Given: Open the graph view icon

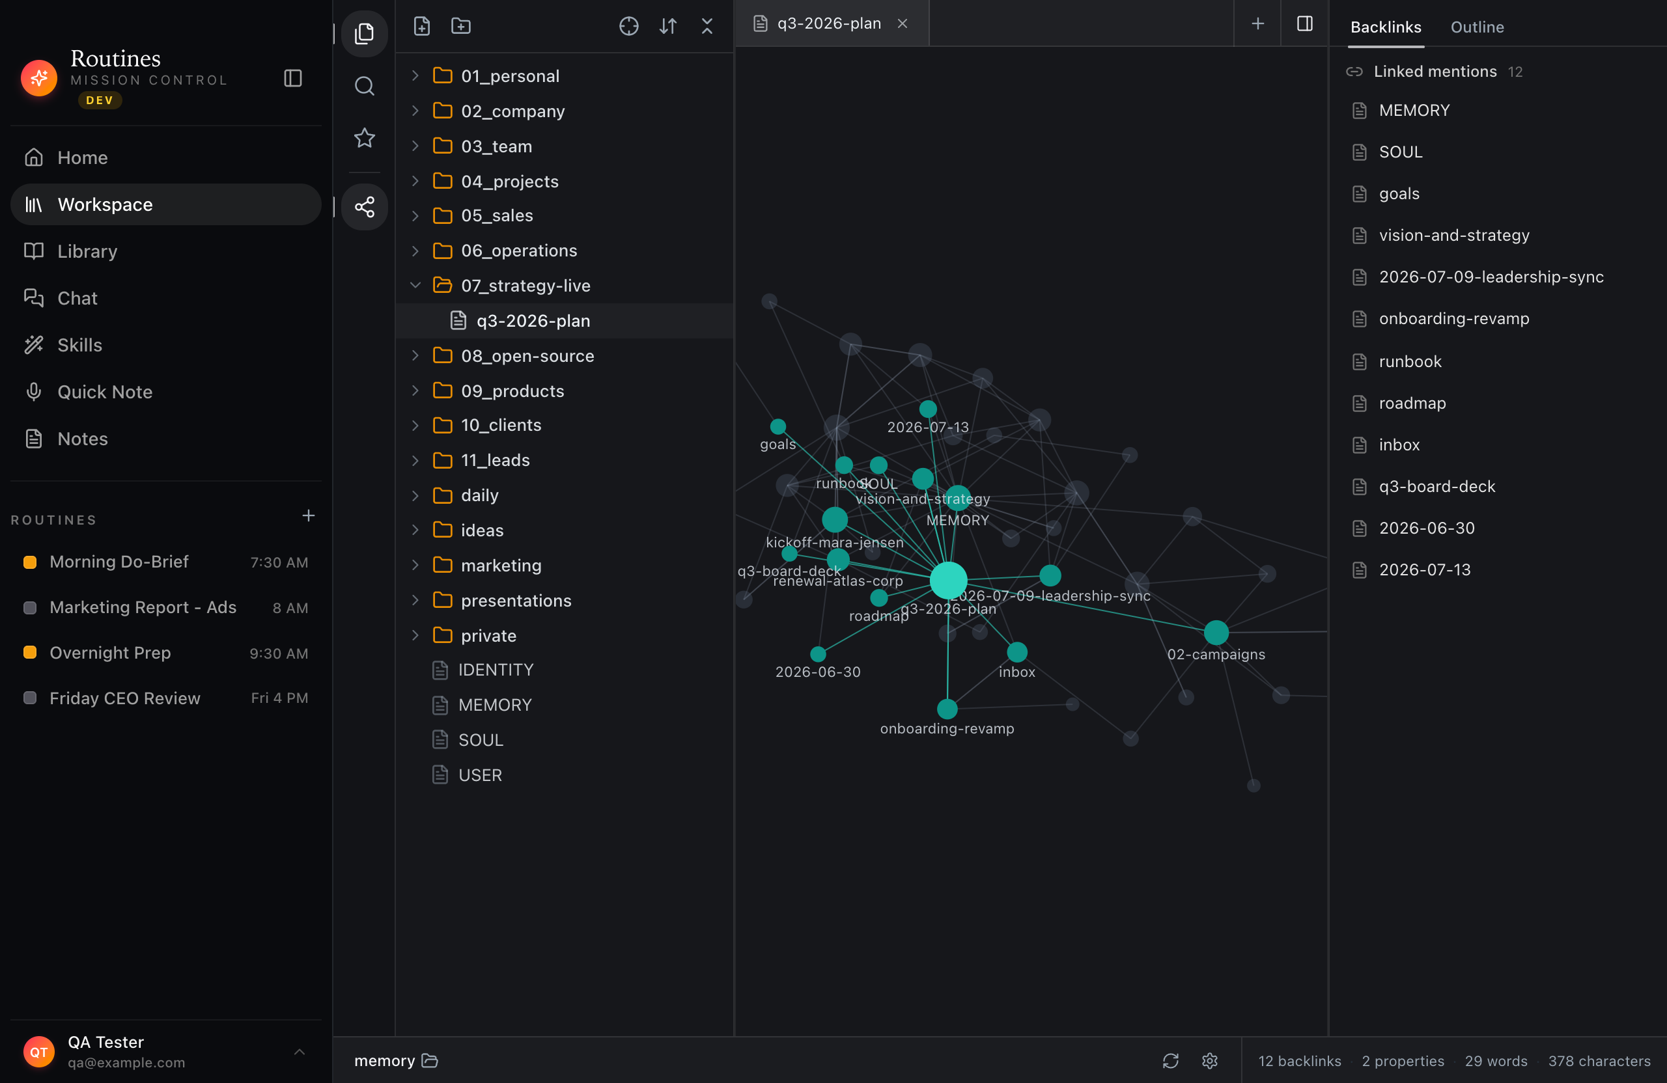Looking at the screenshot, I should click(x=364, y=207).
